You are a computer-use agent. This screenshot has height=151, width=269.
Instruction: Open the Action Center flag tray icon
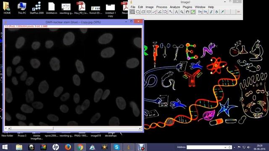[239, 147]
